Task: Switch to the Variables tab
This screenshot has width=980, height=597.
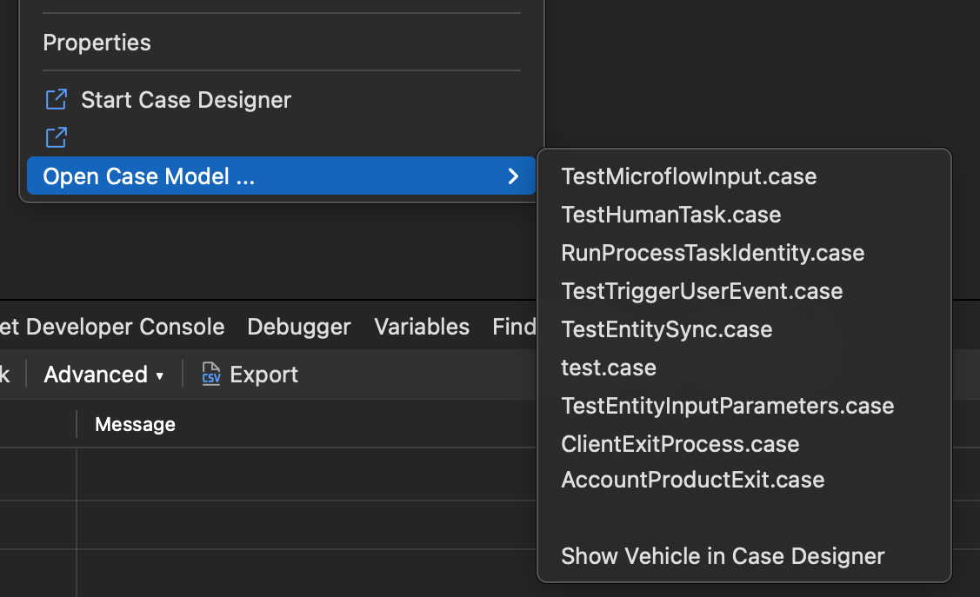Action: pos(422,327)
